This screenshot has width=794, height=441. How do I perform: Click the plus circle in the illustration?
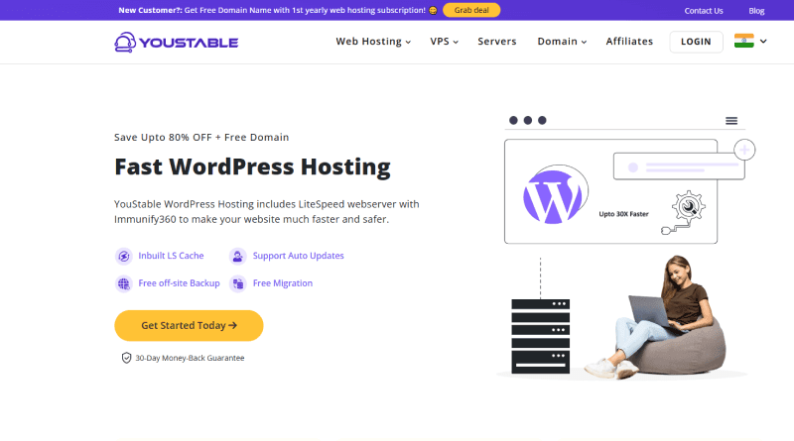coord(744,150)
